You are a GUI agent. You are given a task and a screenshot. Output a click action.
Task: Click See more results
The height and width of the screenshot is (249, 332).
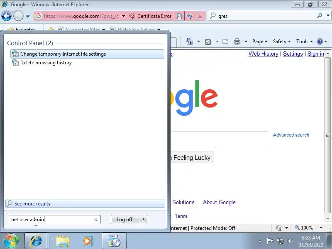coord(85,204)
